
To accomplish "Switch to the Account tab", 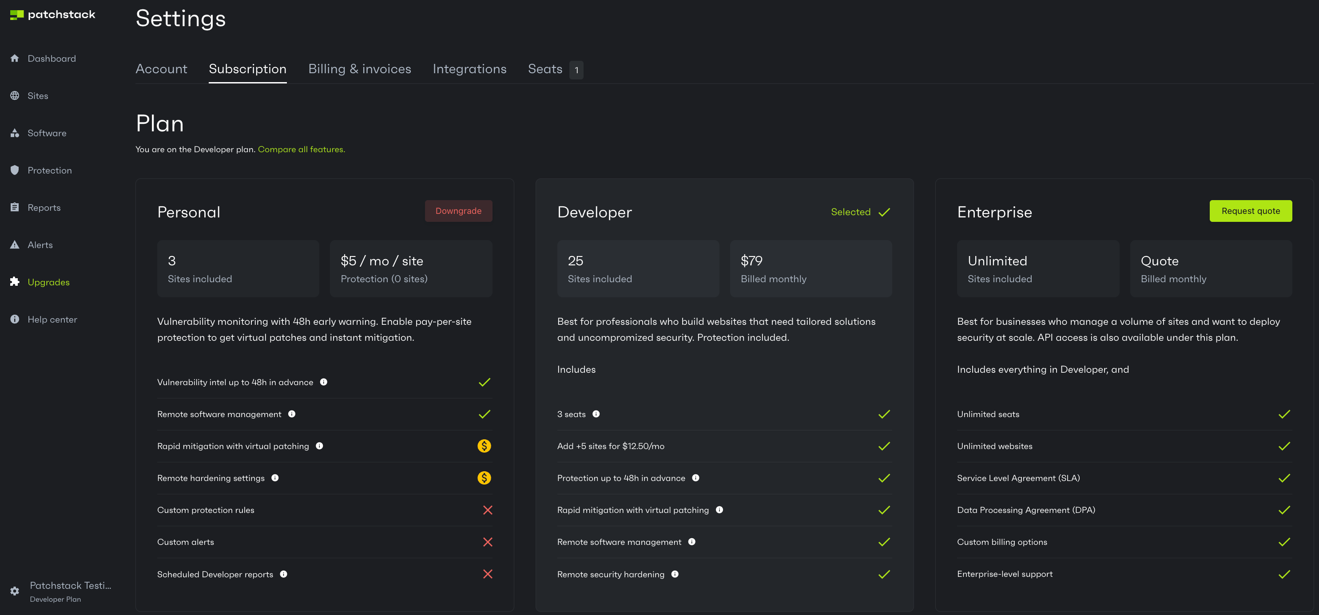I will pos(161,69).
